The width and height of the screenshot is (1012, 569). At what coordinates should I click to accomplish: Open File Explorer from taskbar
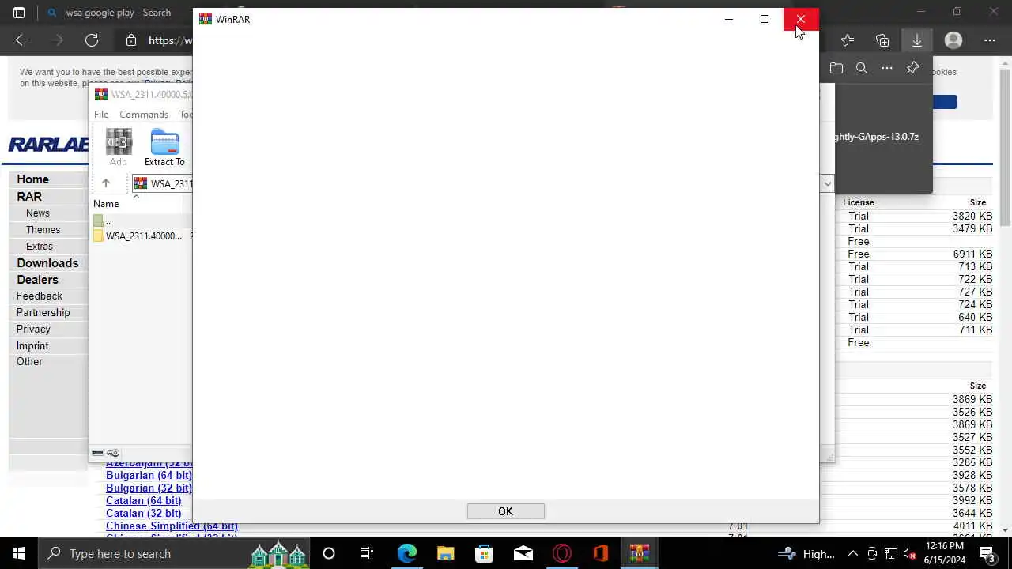[445, 553]
